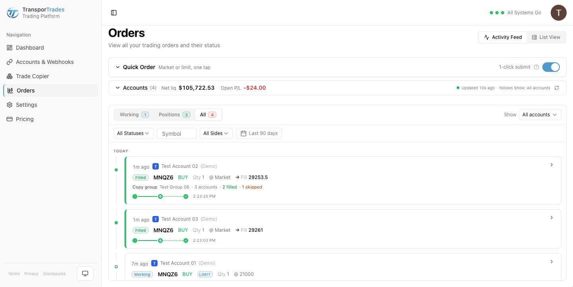Click the Test Account 02 timeline dot
The width and height of the screenshot is (573, 287).
click(x=116, y=170)
